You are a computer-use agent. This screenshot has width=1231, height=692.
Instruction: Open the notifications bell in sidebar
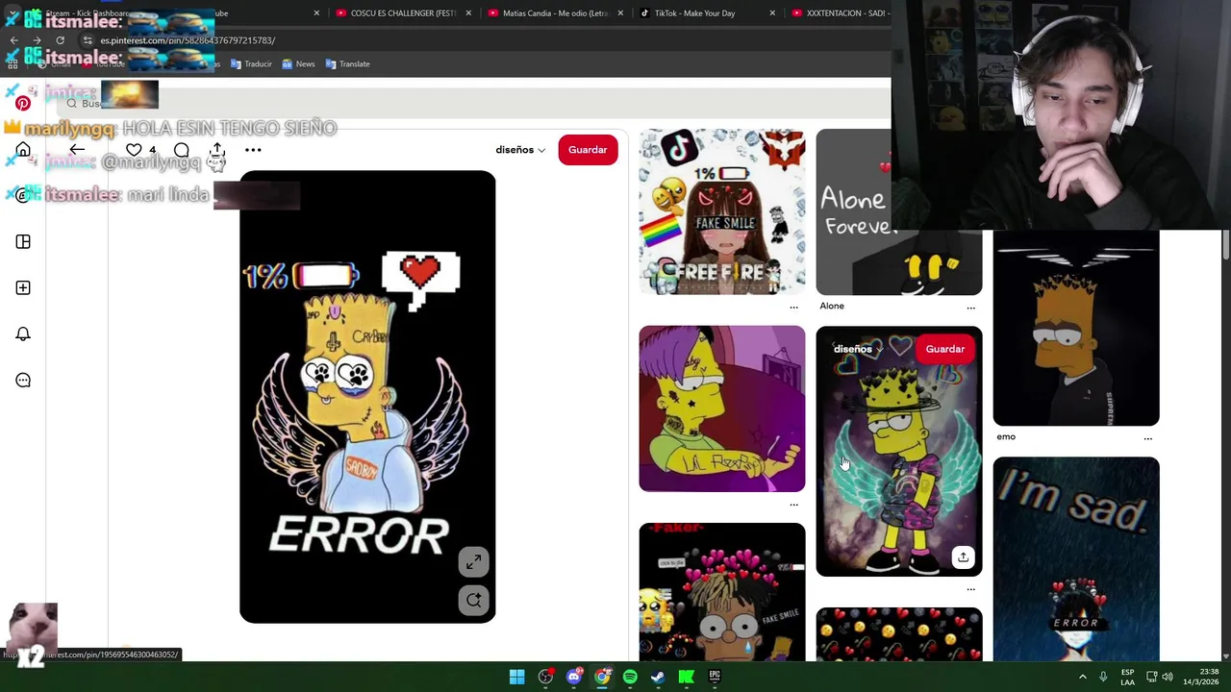[23, 334]
